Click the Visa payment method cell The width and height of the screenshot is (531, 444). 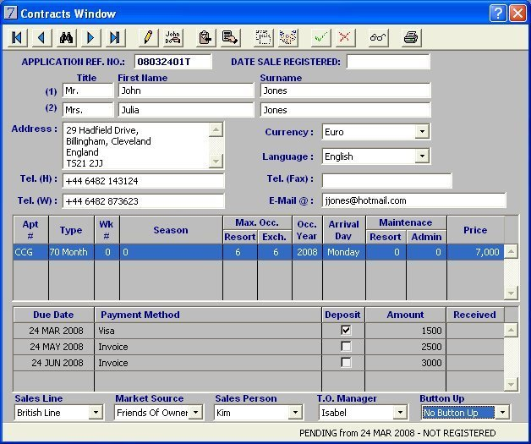pyautogui.click(x=208, y=331)
